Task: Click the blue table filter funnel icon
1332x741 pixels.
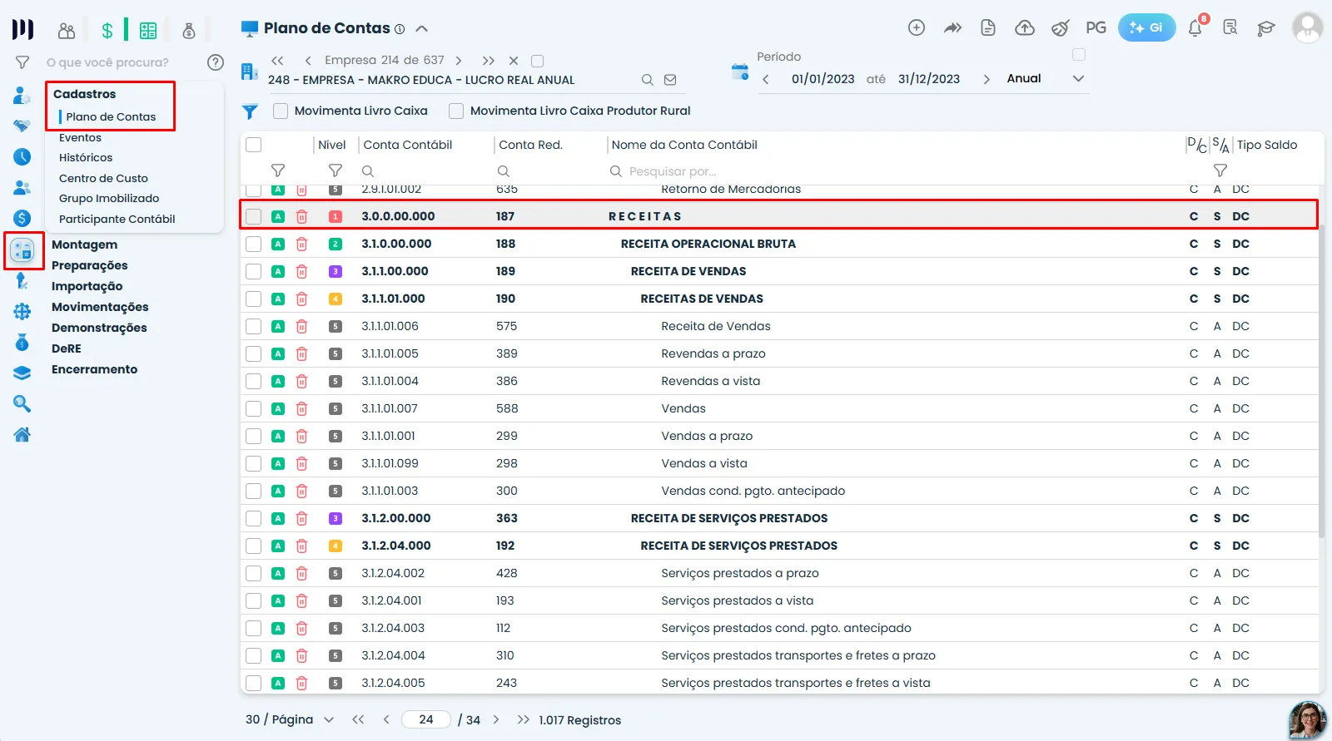Action: (250, 111)
